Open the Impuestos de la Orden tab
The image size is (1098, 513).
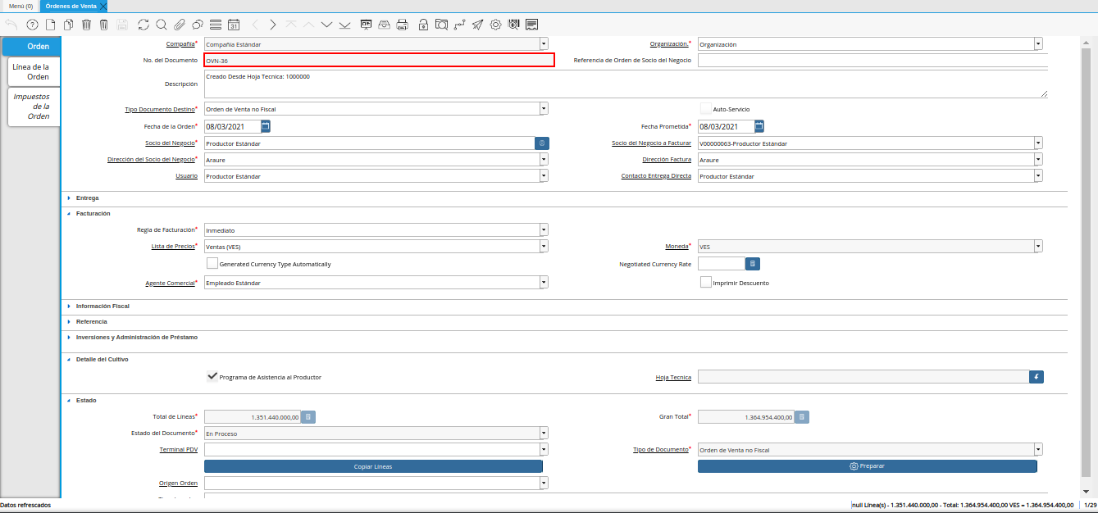33,107
